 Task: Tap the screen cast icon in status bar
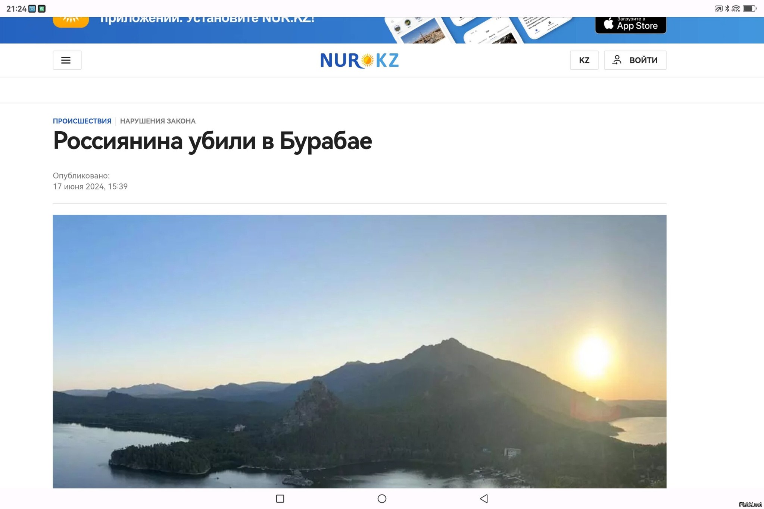click(718, 9)
